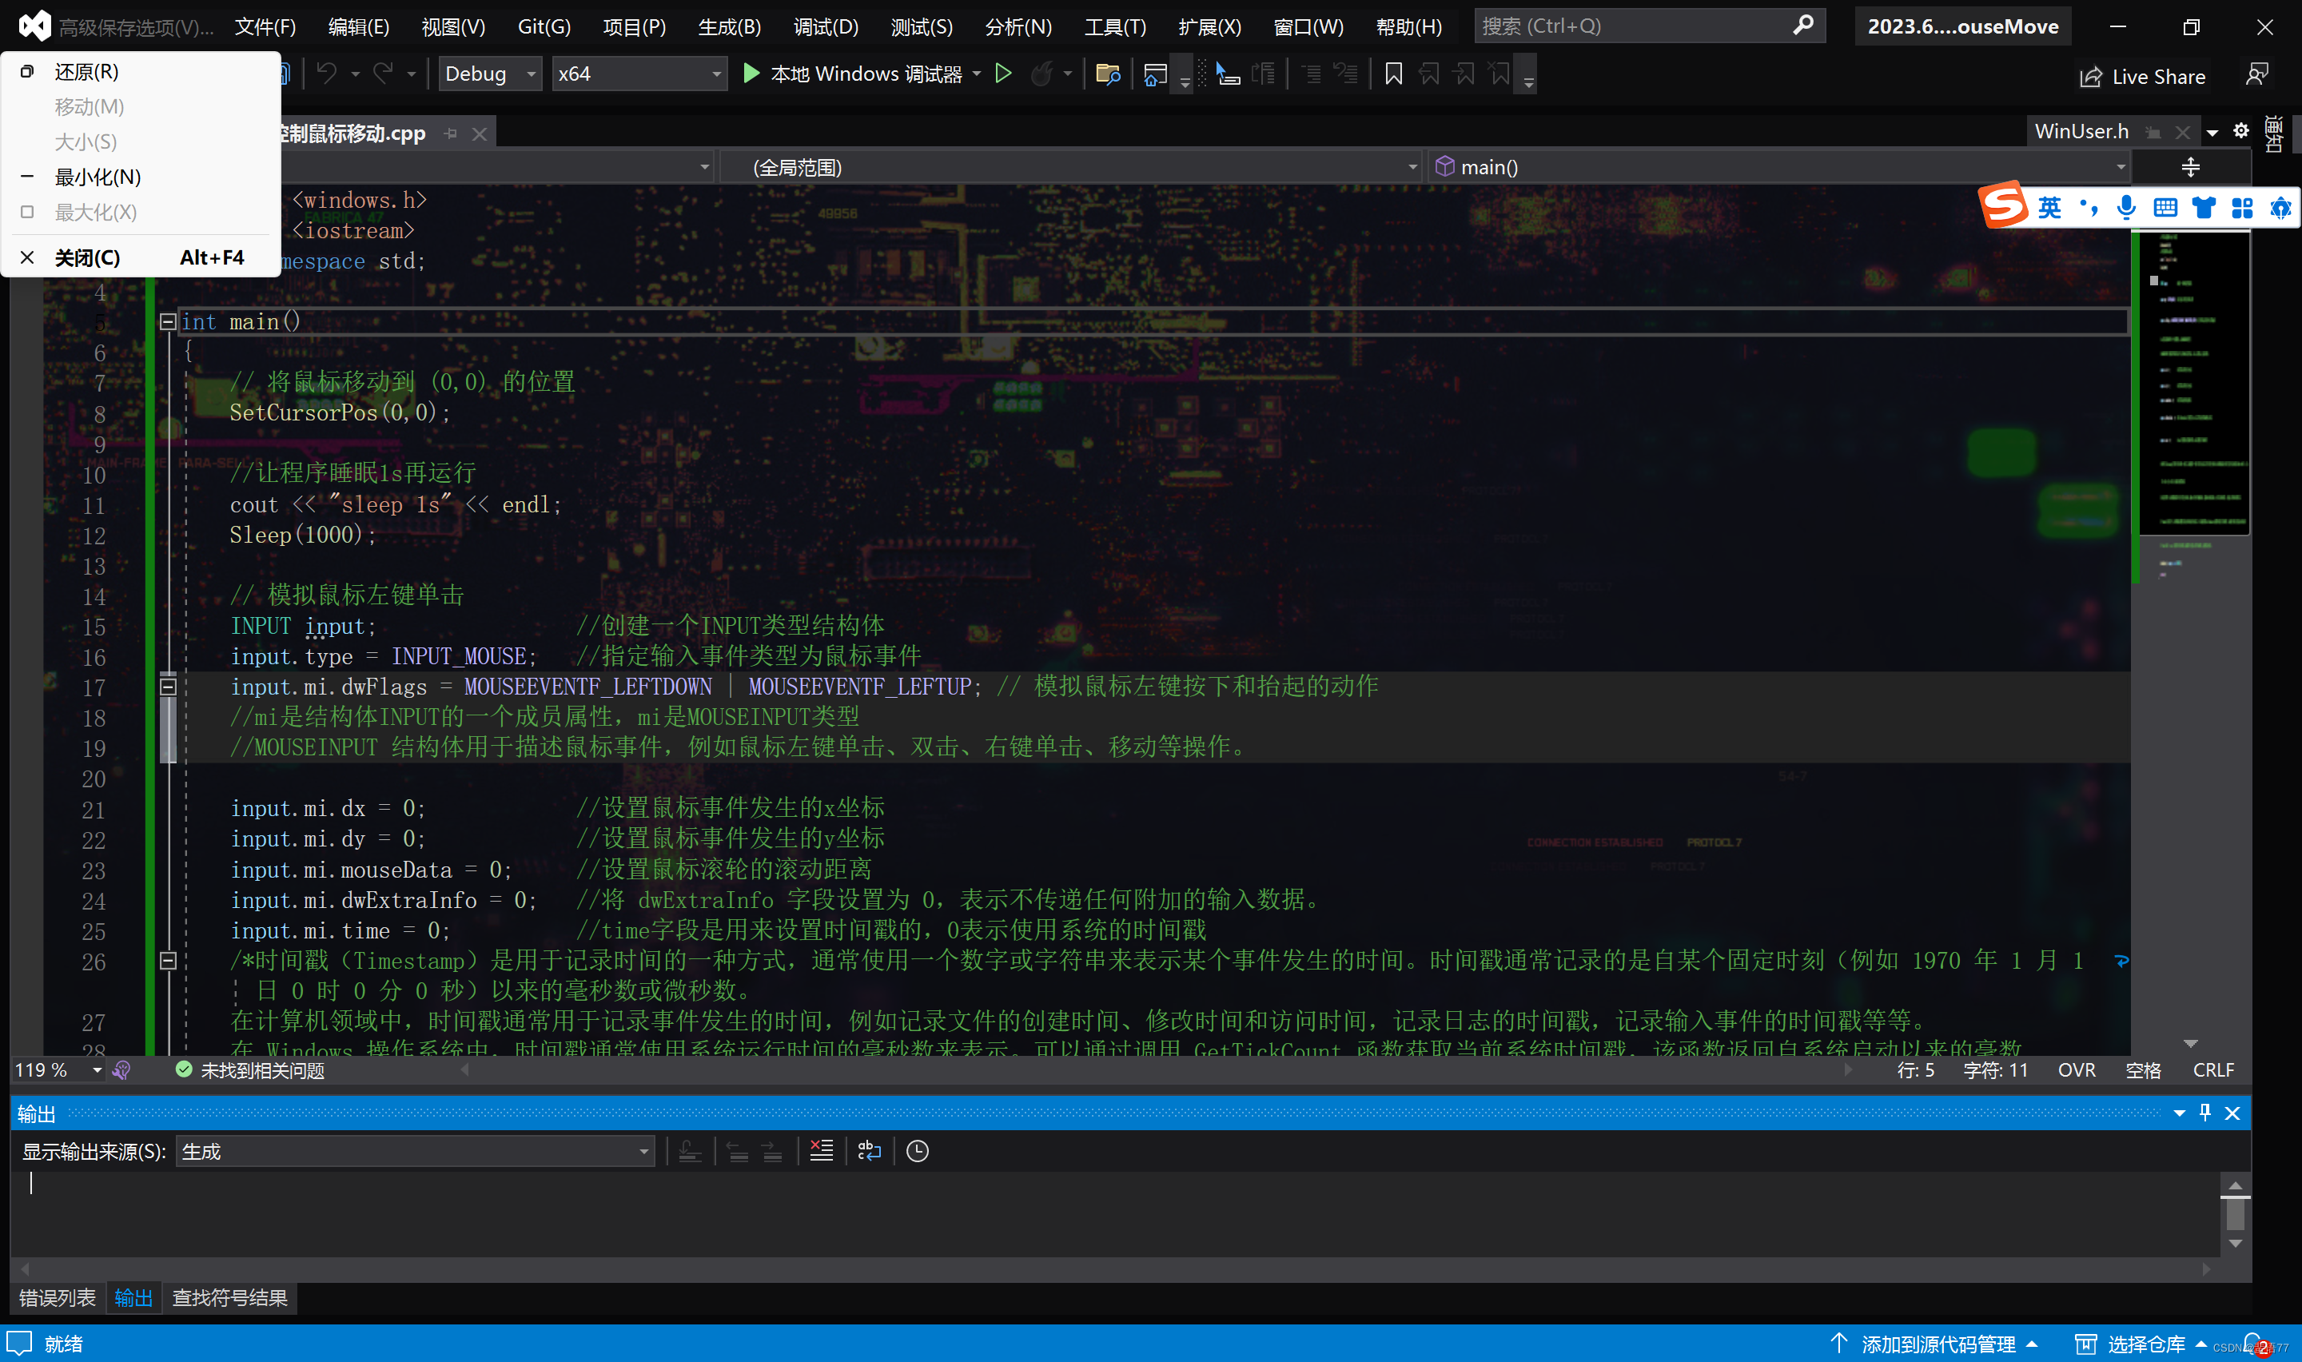Toggle word wrap in the output panel
Screen dimensions: 2302x1362
pos(869,1151)
